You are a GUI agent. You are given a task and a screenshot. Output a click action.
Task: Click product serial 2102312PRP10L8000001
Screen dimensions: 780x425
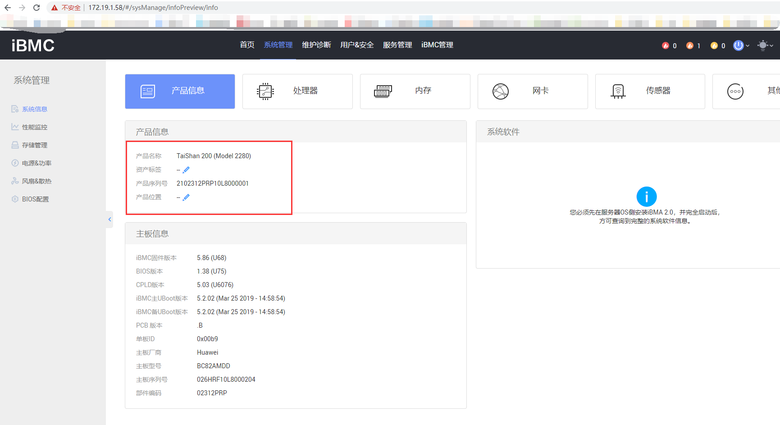(x=213, y=183)
